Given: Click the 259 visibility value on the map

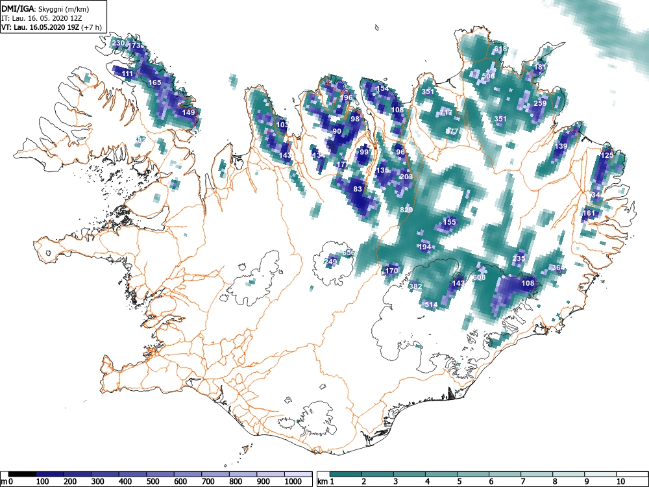Looking at the screenshot, I should click(540, 103).
